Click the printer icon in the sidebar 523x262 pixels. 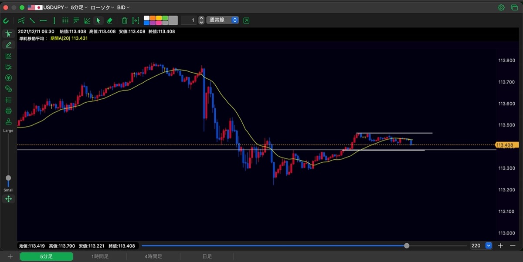pyautogui.click(x=8, y=111)
